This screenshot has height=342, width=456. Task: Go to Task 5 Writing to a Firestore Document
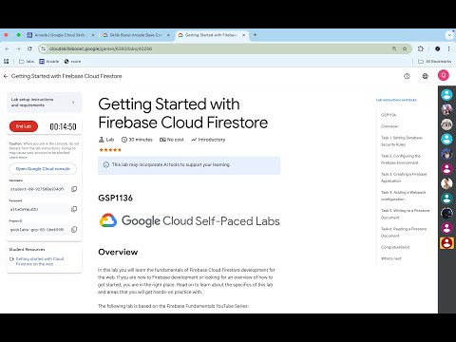pyautogui.click(x=405, y=214)
